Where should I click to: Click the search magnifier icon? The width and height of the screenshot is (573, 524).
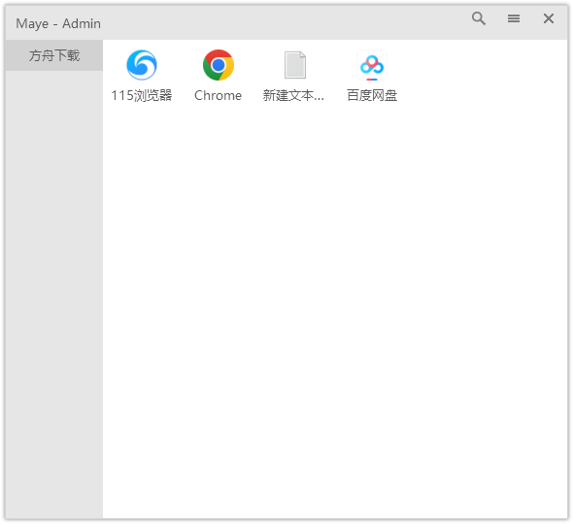point(479,18)
